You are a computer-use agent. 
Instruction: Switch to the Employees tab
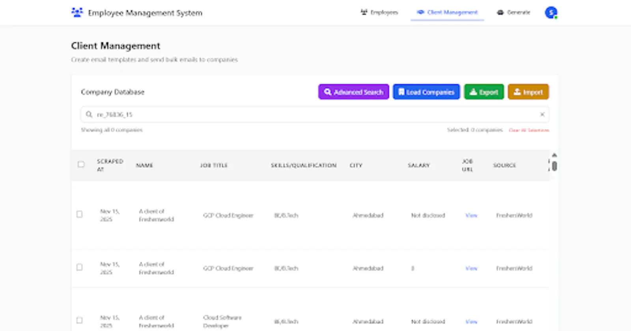coord(379,12)
